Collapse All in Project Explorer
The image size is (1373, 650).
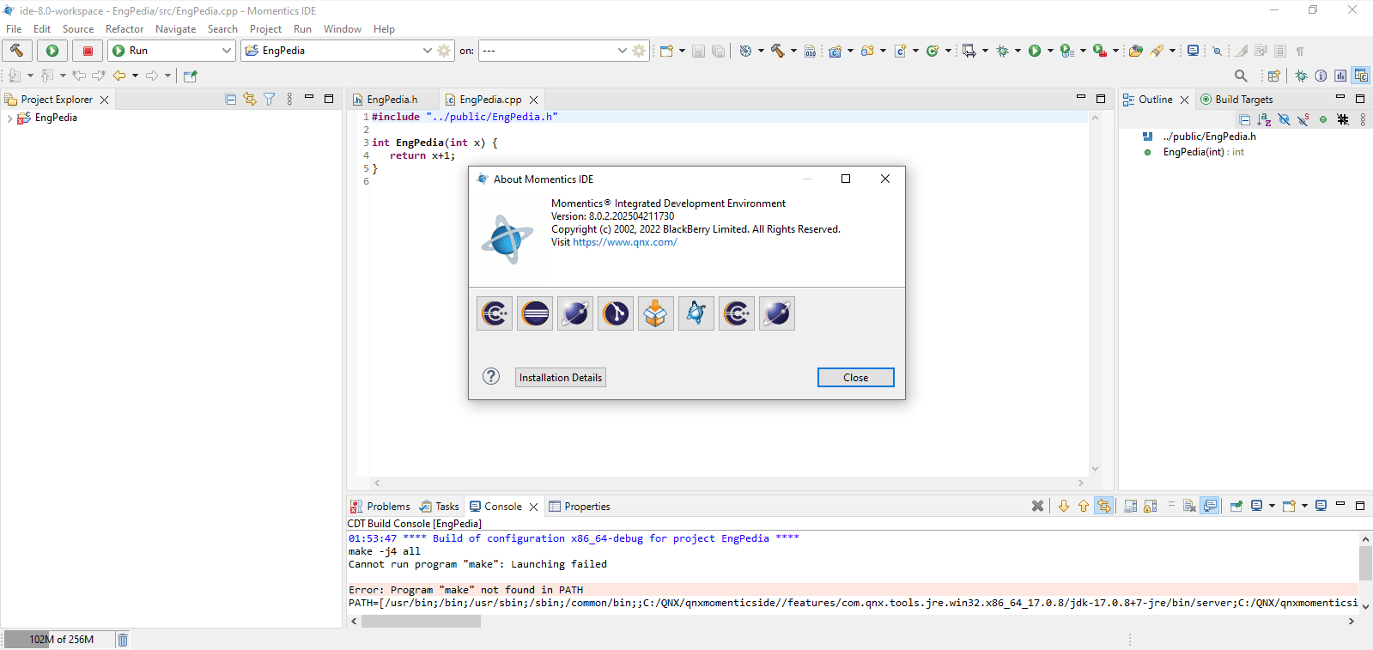pos(230,100)
